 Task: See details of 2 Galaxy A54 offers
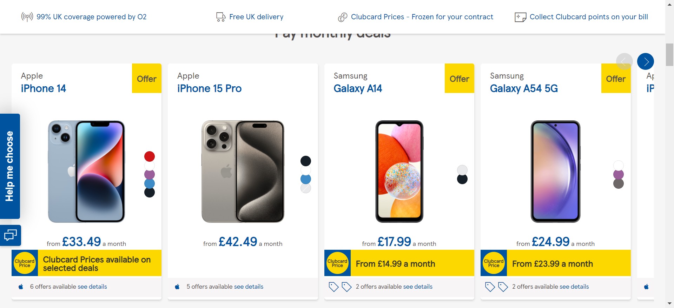574,287
